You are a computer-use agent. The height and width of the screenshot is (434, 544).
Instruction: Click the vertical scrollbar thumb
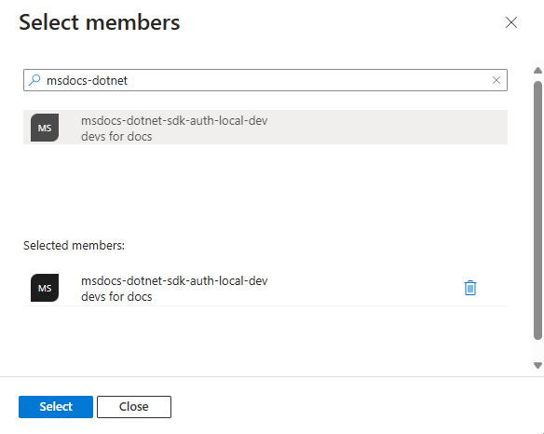[x=537, y=210]
